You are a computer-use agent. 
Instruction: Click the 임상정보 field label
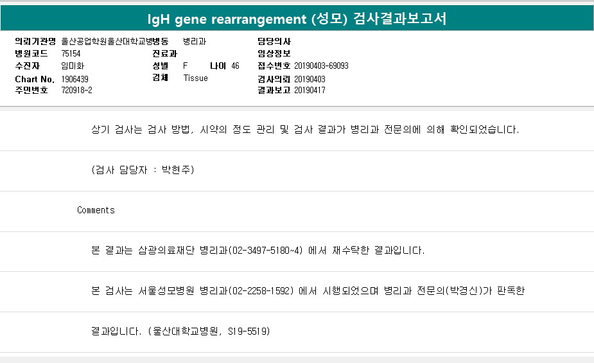click(274, 54)
